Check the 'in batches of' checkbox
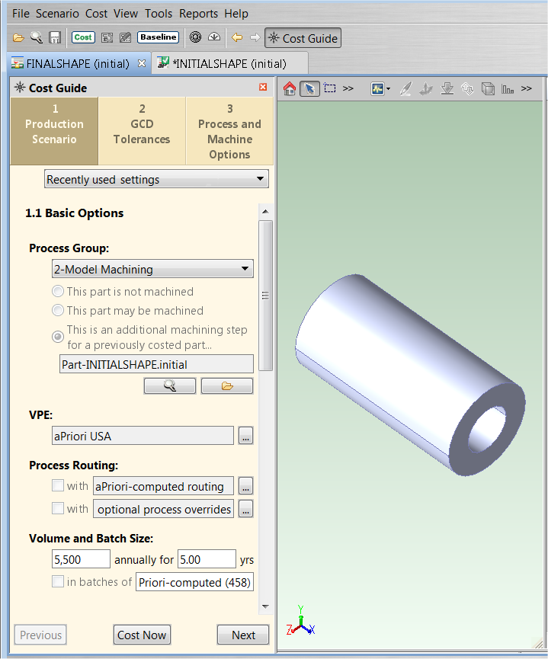Viewport: 548px width, 659px height. click(58, 582)
